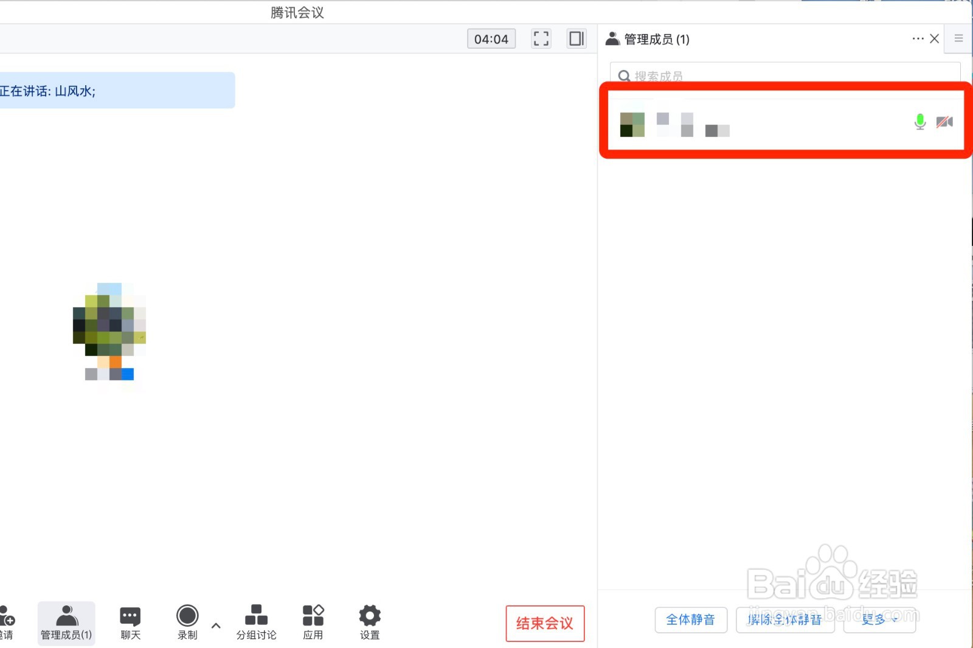Open the chat window (聊天)
Viewport: 973px width, 648px height.
tap(130, 622)
